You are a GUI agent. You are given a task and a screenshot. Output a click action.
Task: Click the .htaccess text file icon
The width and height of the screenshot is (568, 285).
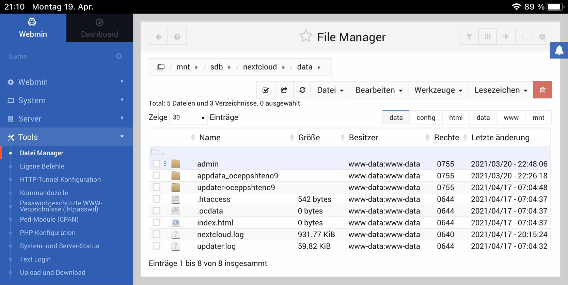(176, 199)
